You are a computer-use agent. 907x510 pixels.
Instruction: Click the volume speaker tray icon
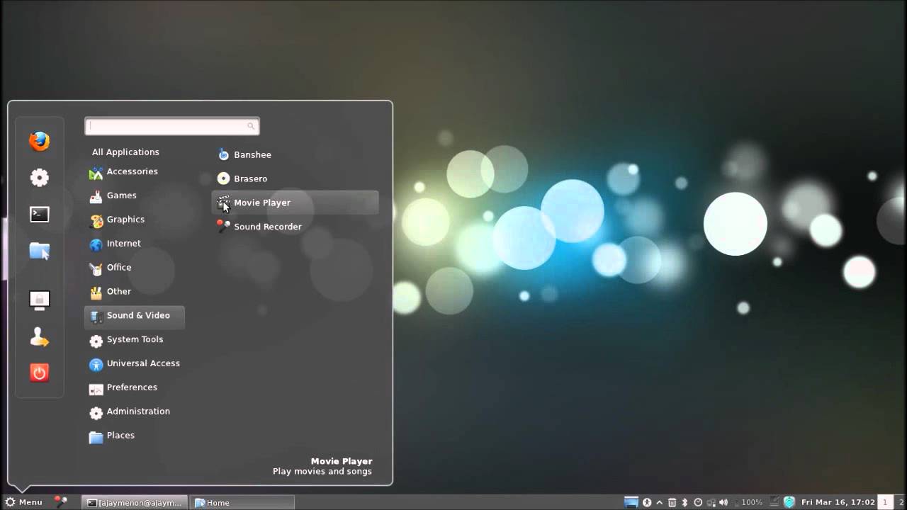click(723, 502)
